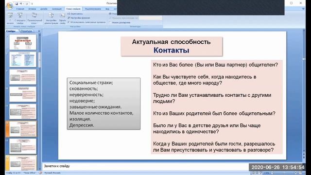Open the undo history dropdown arrow
This screenshot has height=175, width=311.
point(23,3)
